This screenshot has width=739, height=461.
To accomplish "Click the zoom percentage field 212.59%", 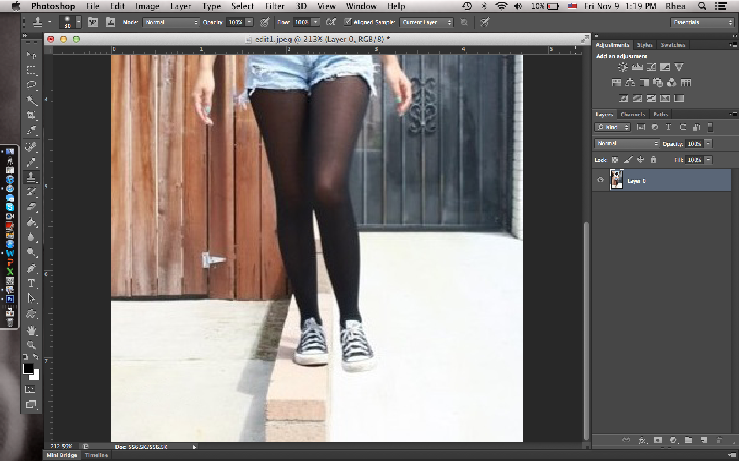I will pyautogui.click(x=62, y=447).
